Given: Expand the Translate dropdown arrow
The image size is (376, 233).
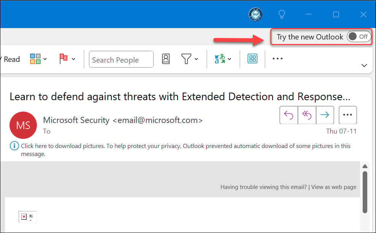Looking at the screenshot, I should (x=230, y=59).
